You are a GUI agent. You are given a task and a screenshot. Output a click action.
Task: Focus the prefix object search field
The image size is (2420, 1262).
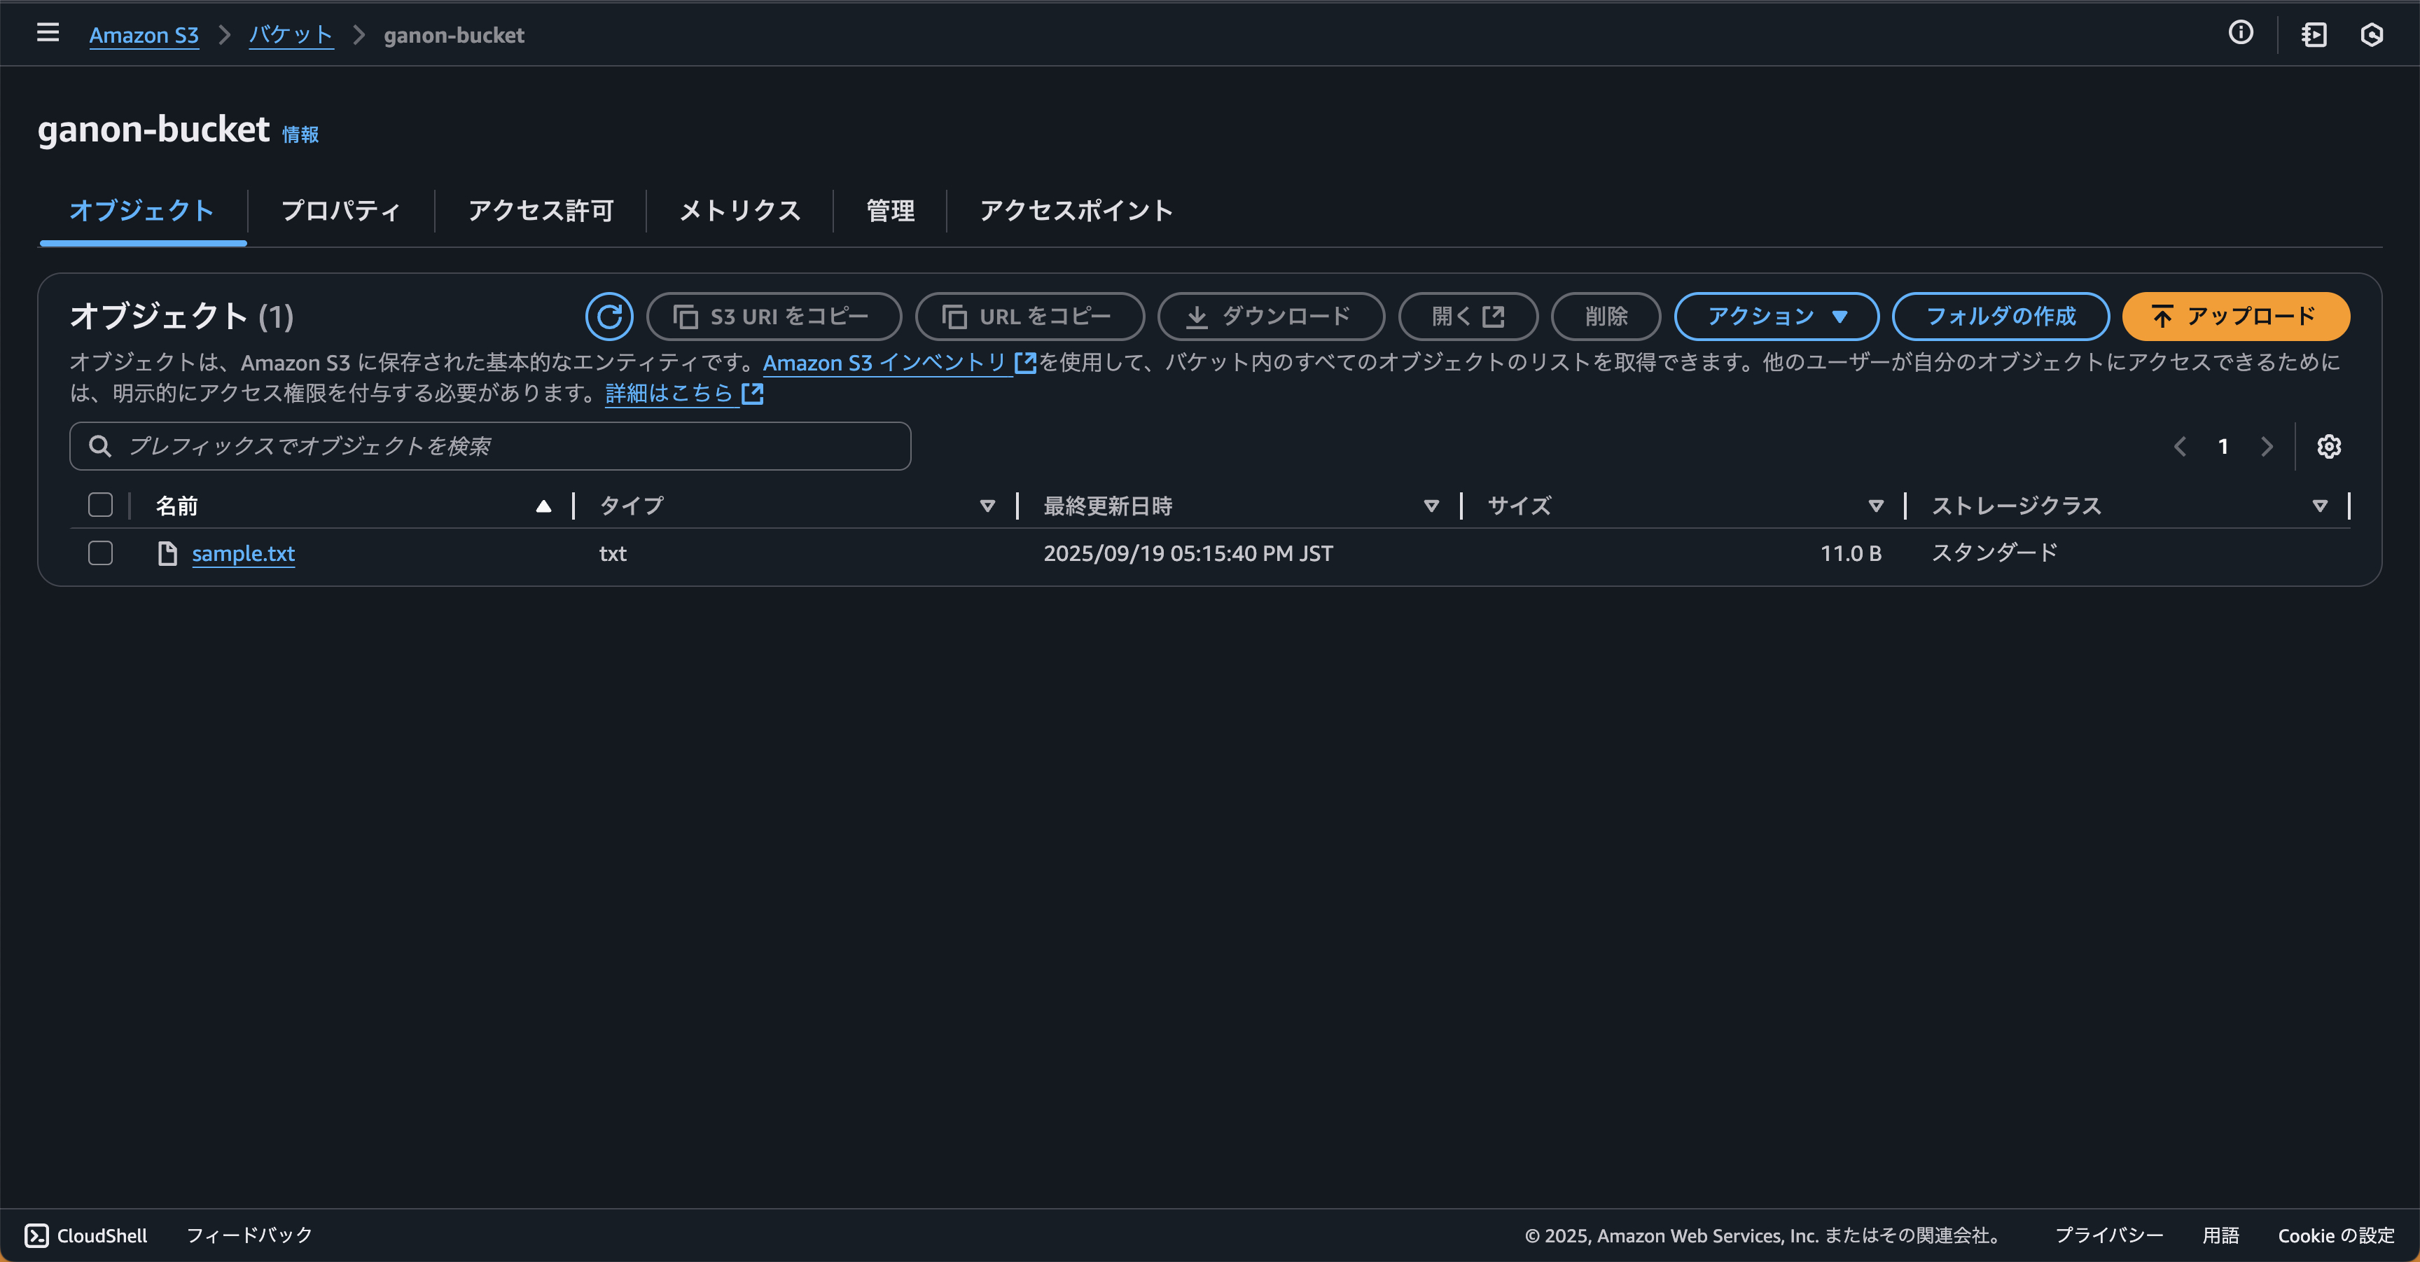tap(507, 446)
